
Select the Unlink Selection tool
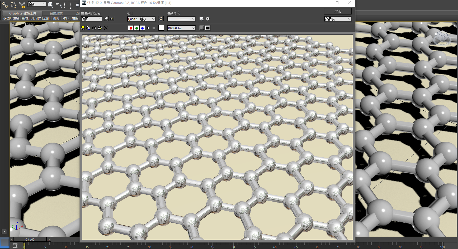coord(14,4)
